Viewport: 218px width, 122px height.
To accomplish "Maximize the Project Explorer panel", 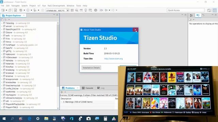I will (57, 15).
